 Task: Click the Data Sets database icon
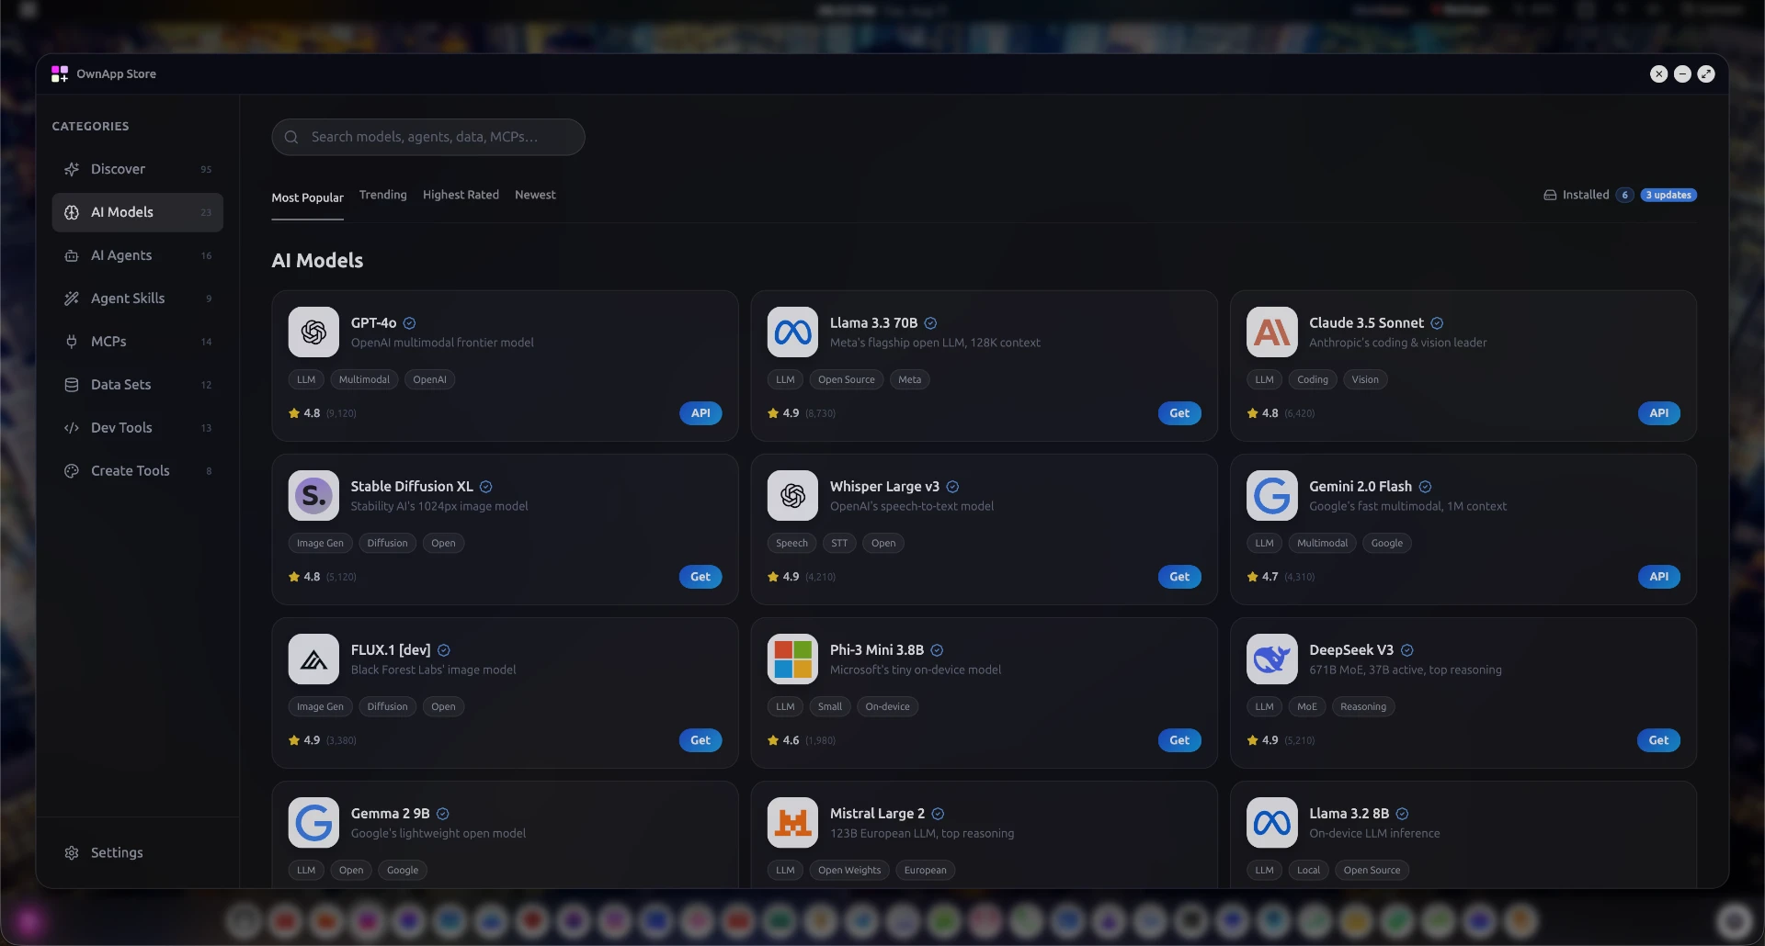click(x=72, y=385)
